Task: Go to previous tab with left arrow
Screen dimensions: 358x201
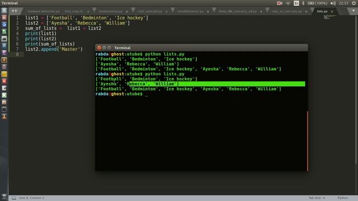Action: pos(12,11)
